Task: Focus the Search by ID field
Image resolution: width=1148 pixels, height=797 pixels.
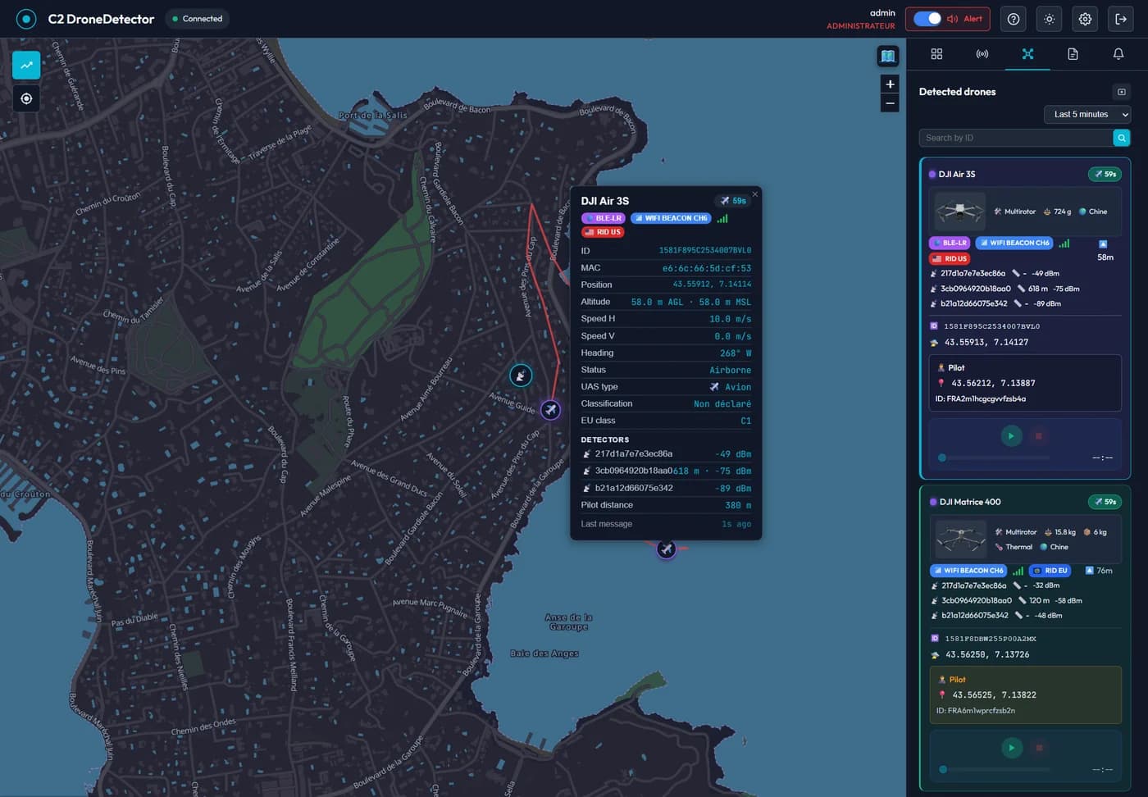Action: click(x=1015, y=138)
